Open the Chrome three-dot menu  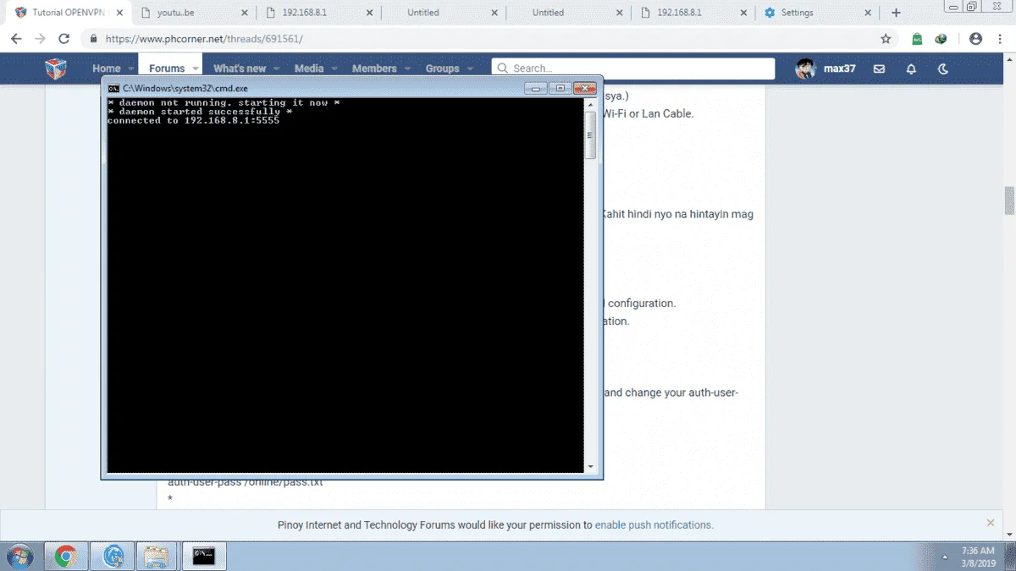point(999,39)
